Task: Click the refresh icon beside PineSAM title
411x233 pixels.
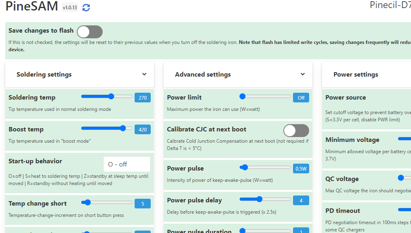Action: (86, 7)
